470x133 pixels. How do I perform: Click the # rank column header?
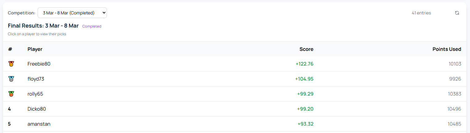coord(10,49)
